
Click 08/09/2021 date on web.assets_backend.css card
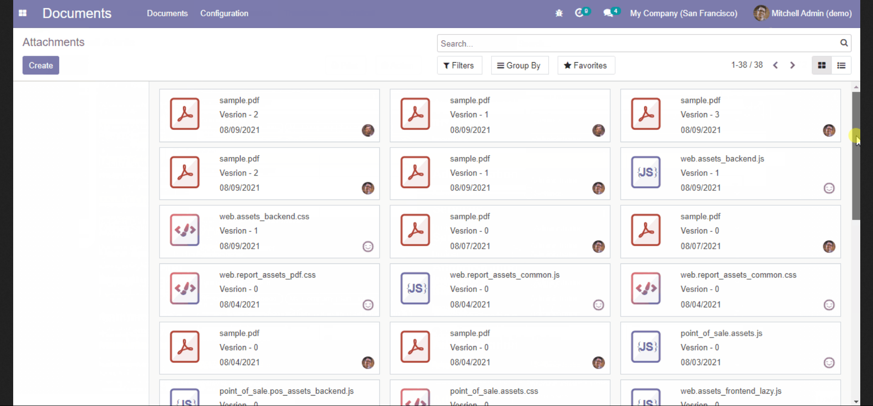click(240, 246)
